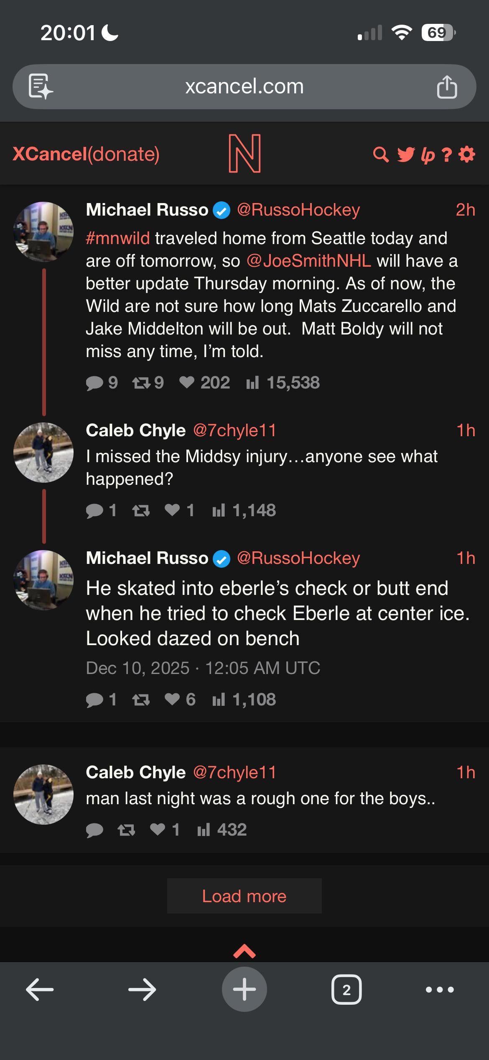Open the Liberapay donate icon
489x1060 pixels.
[x=428, y=155]
